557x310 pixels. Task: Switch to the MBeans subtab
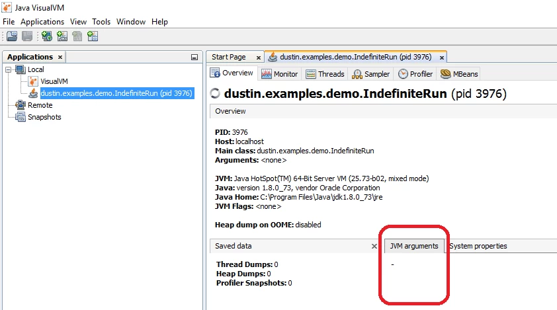coord(459,74)
